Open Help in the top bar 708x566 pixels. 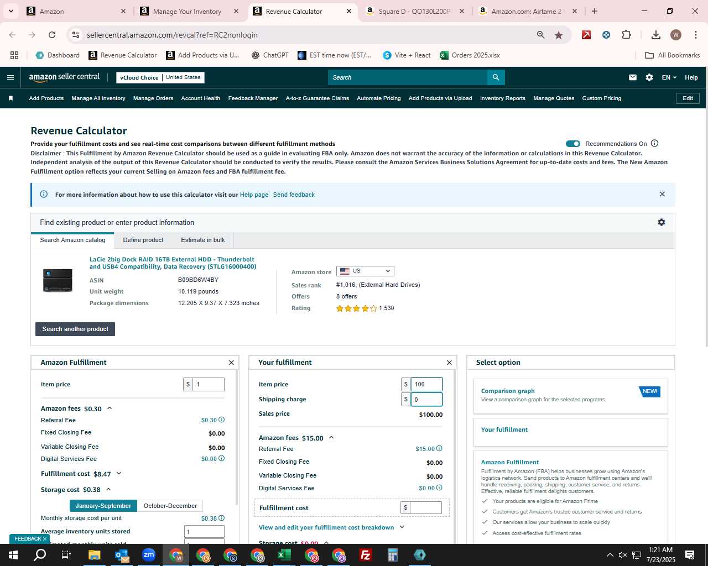coord(691,77)
